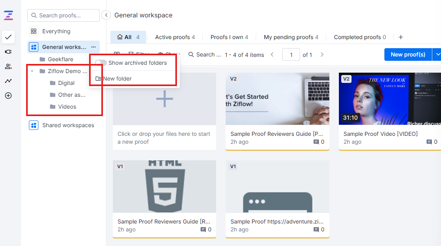This screenshot has width=441, height=246.
Task: Click the Everything grid icon
Action: click(x=34, y=31)
